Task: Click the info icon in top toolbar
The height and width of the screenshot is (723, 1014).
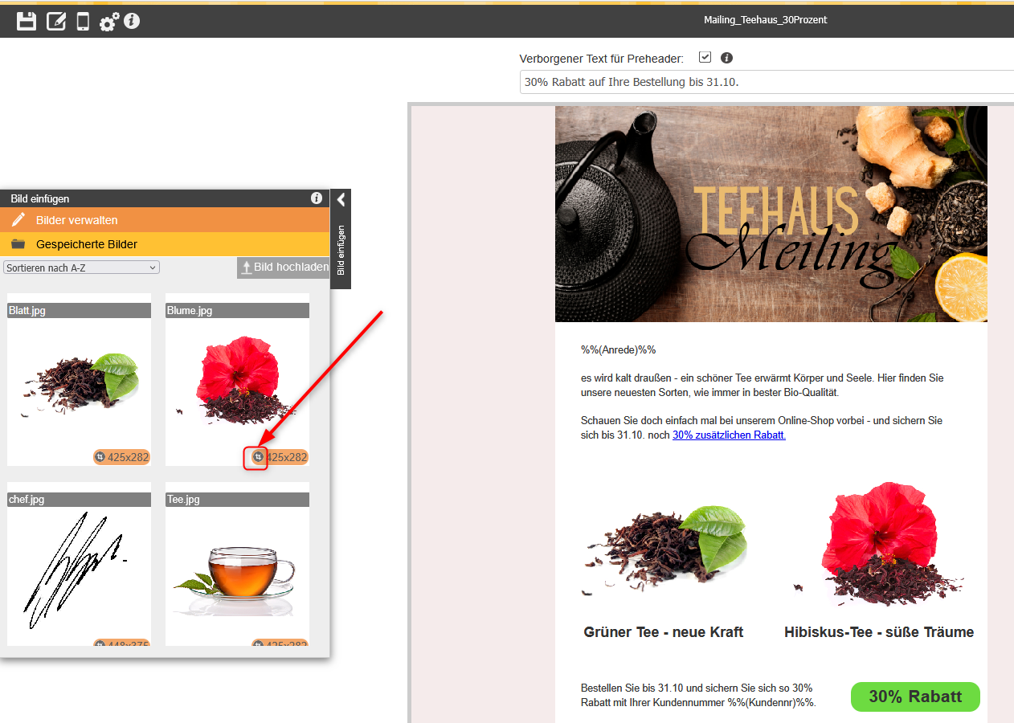Action: [x=132, y=20]
